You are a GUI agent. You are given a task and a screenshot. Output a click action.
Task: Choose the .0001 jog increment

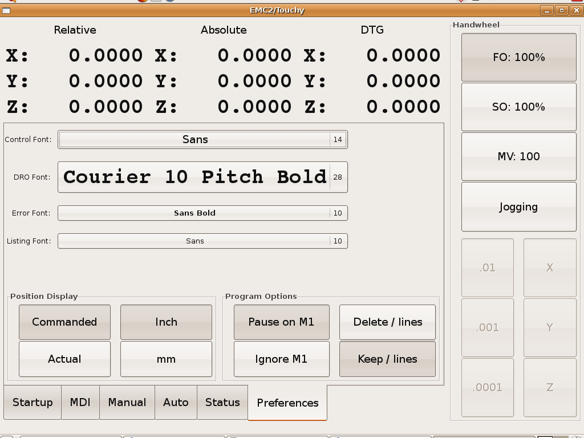click(x=488, y=387)
